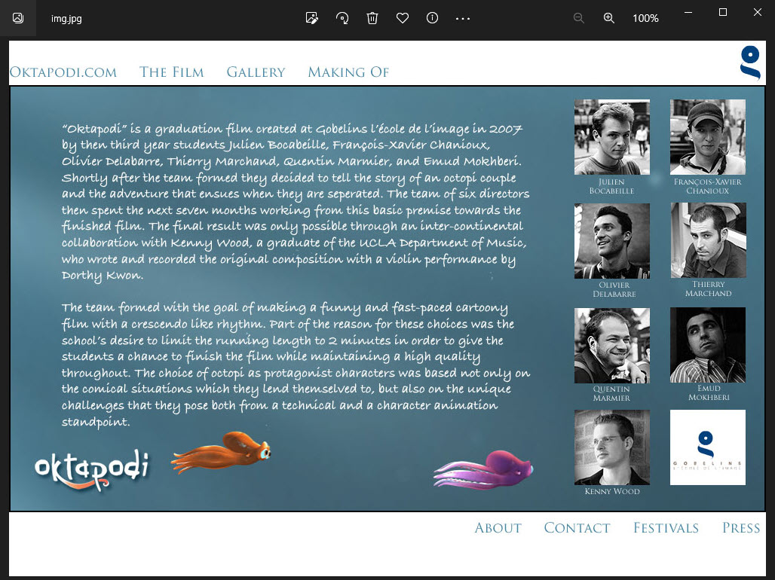Click the Quentin Marmier name caption
The image size is (775, 580).
[611, 393]
